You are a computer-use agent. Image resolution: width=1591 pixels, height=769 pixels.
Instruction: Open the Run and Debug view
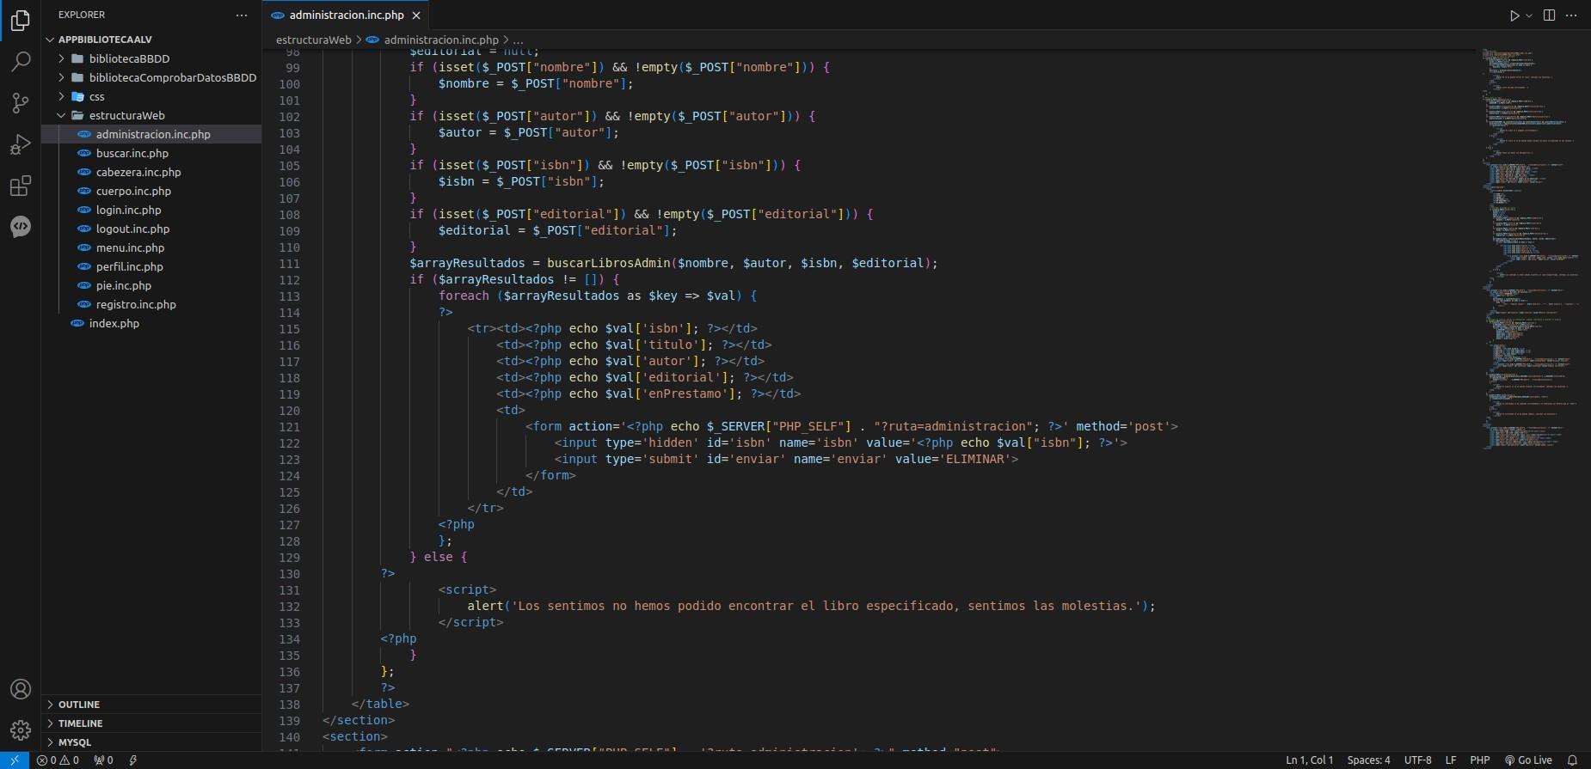click(x=21, y=144)
